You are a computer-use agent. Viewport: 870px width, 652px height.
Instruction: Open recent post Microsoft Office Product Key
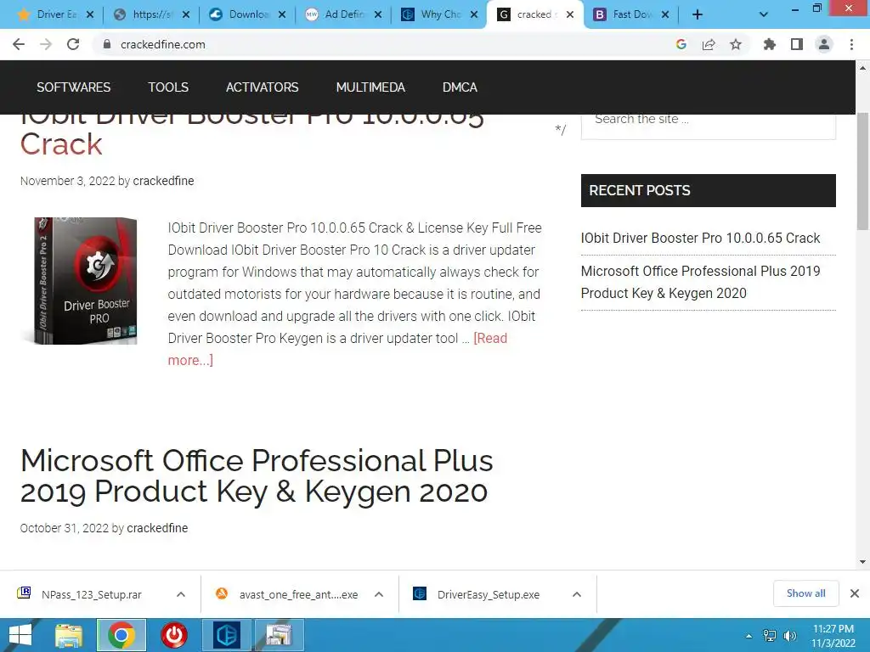pos(700,282)
